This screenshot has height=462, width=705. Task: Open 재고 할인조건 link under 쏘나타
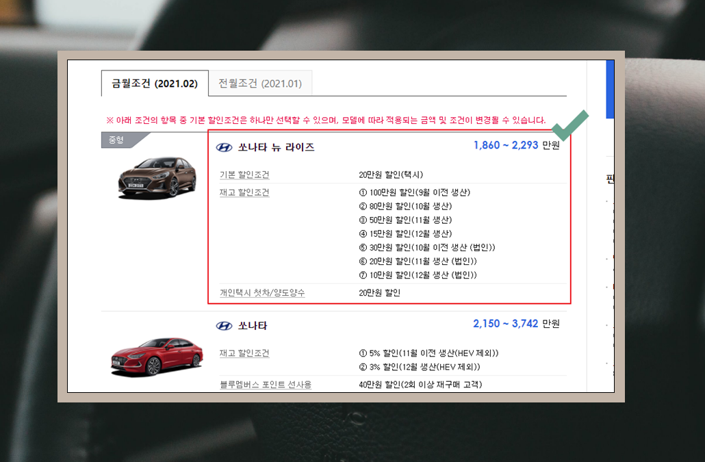pos(244,353)
